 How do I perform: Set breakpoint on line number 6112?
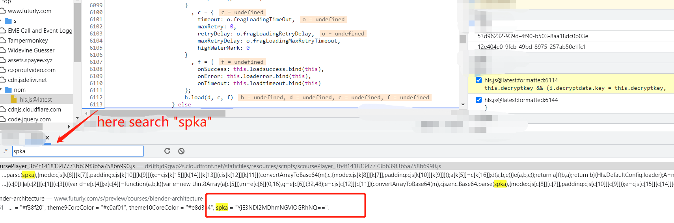[x=96, y=97]
